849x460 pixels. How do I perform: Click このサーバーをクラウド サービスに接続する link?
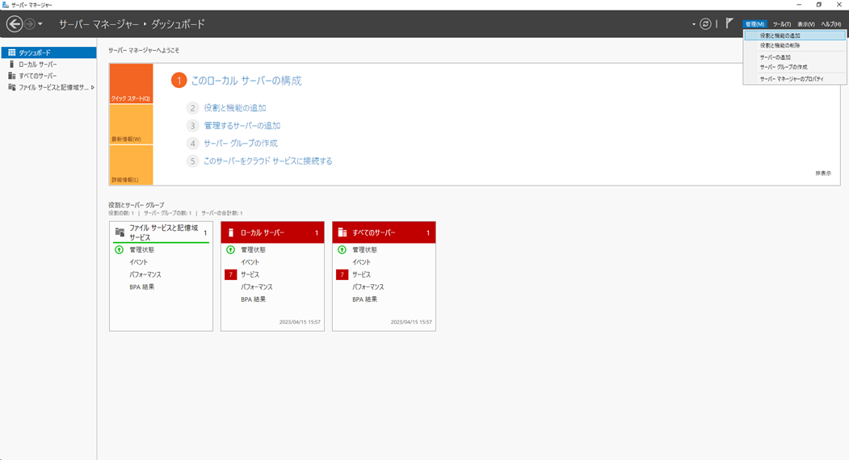pos(267,161)
